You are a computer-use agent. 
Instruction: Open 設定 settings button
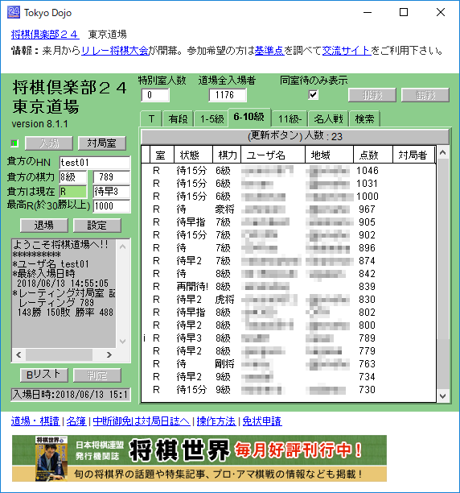pyautogui.click(x=97, y=226)
